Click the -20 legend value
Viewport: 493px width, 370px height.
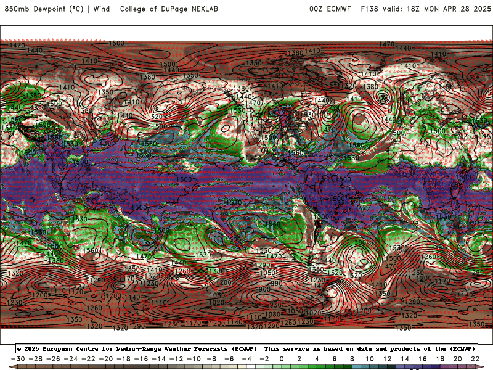pyautogui.click(x=106, y=359)
